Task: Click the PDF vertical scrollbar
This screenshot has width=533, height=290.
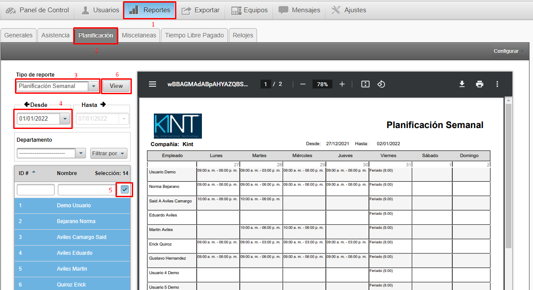Action: click(508, 176)
